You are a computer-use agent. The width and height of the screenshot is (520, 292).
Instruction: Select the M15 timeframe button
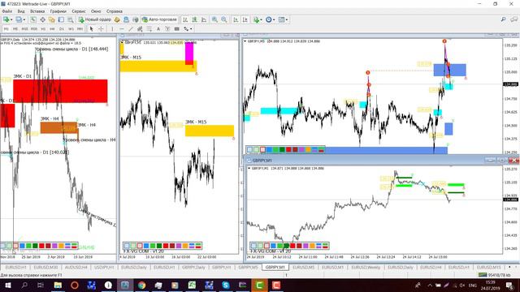coord(24,29)
